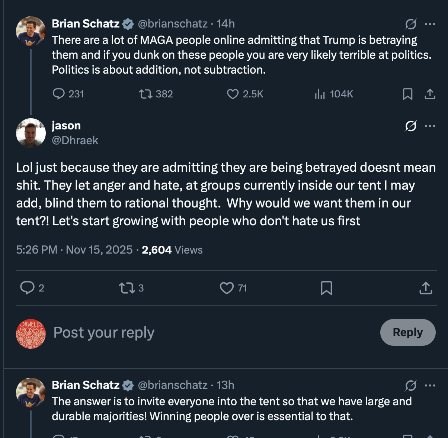Share Brian Schatz's 14h tweet

[x=430, y=94]
